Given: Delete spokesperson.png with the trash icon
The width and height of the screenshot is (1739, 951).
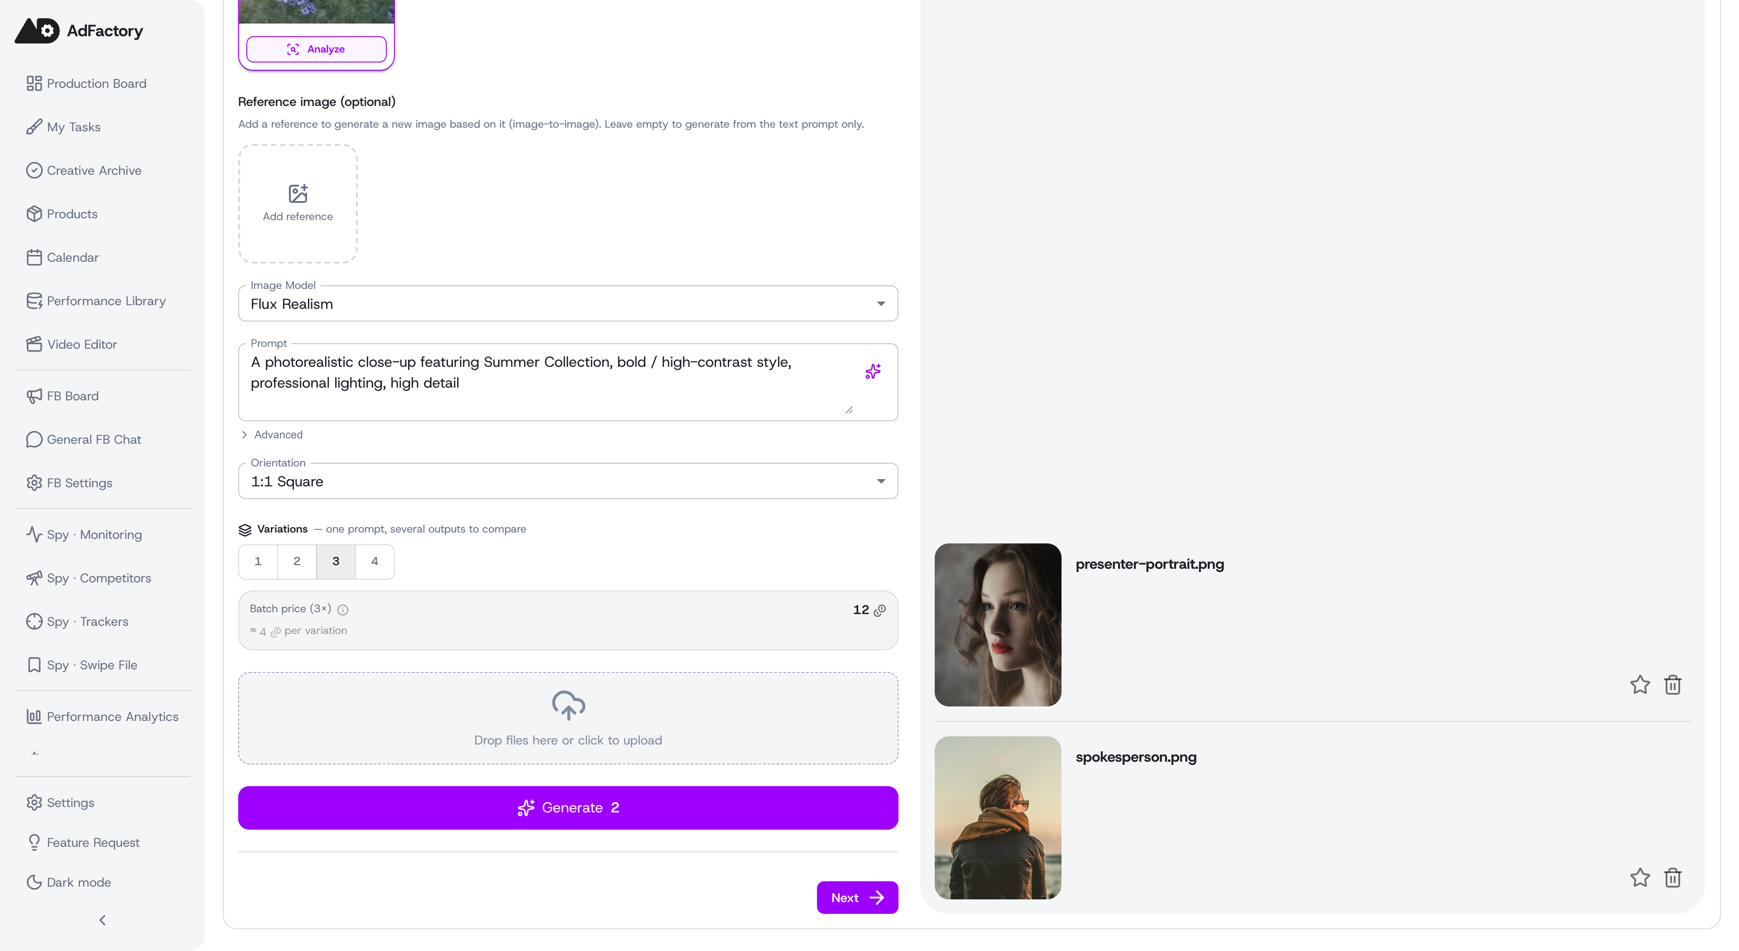Looking at the screenshot, I should click(x=1673, y=878).
